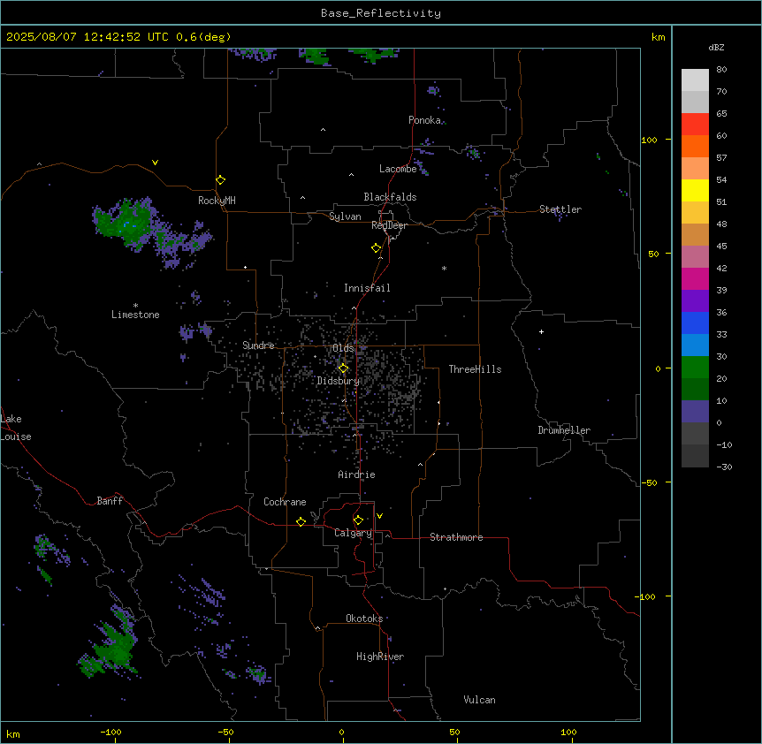Click the Lacombe town label
Viewport: 762px width, 744px height.
pos(398,169)
